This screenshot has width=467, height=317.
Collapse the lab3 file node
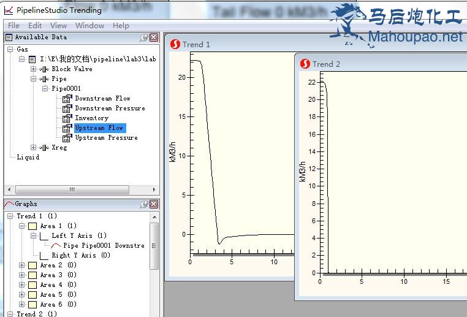[x=21, y=59]
